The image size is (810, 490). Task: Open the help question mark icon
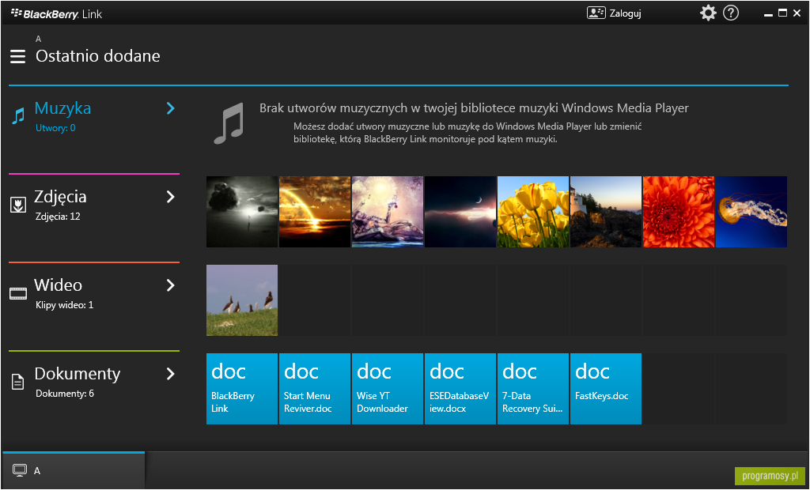(x=730, y=13)
